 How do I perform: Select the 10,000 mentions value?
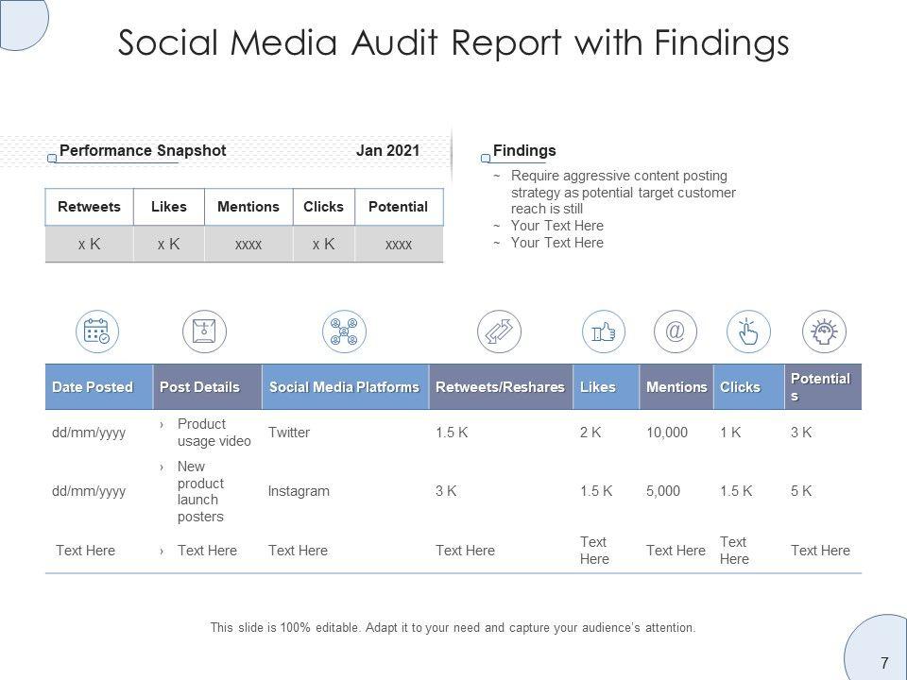(x=667, y=433)
